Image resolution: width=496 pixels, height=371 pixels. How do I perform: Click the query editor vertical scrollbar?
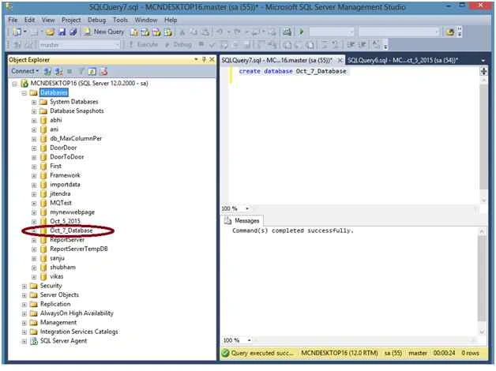click(483, 137)
